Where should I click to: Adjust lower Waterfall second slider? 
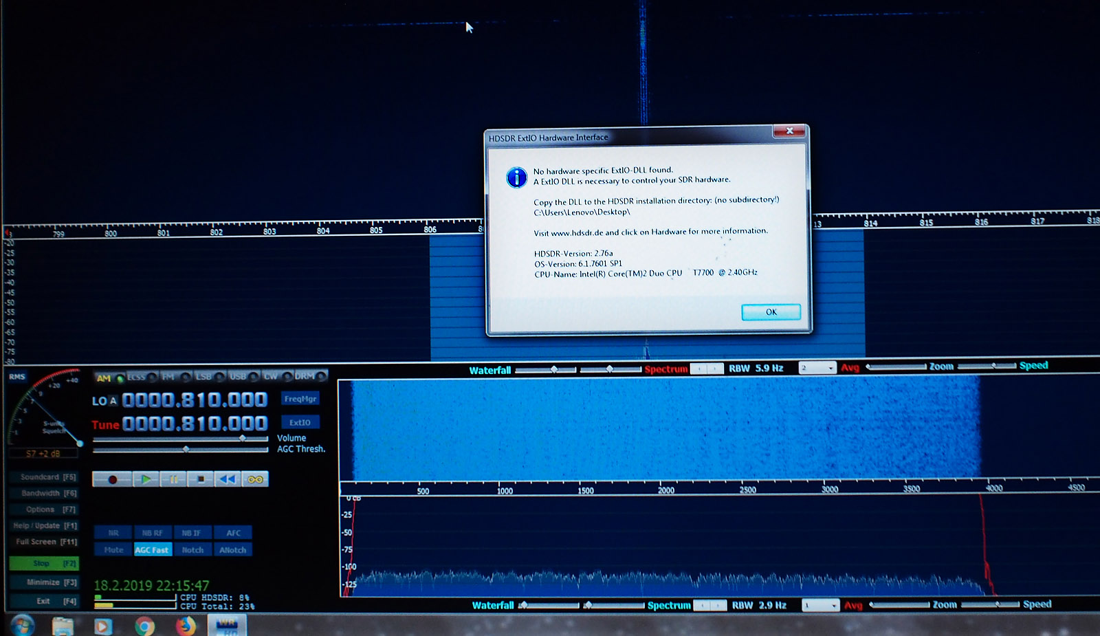pyautogui.click(x=613, y=606)
